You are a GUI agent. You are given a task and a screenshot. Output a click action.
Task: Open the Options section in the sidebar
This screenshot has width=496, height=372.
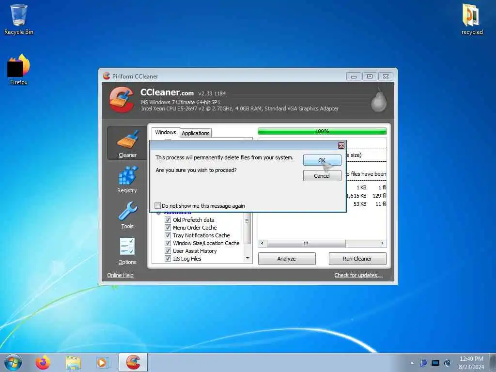click(x=127, y=251)
